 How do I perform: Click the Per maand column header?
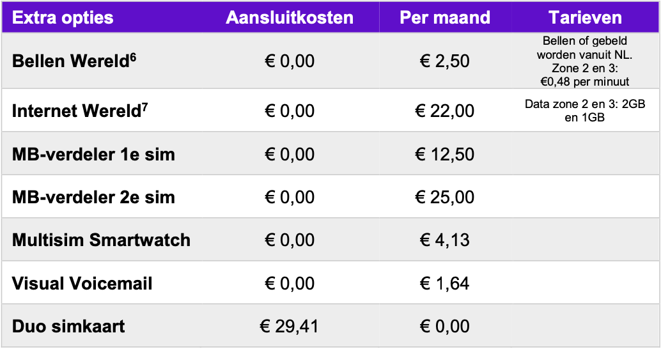445,18
